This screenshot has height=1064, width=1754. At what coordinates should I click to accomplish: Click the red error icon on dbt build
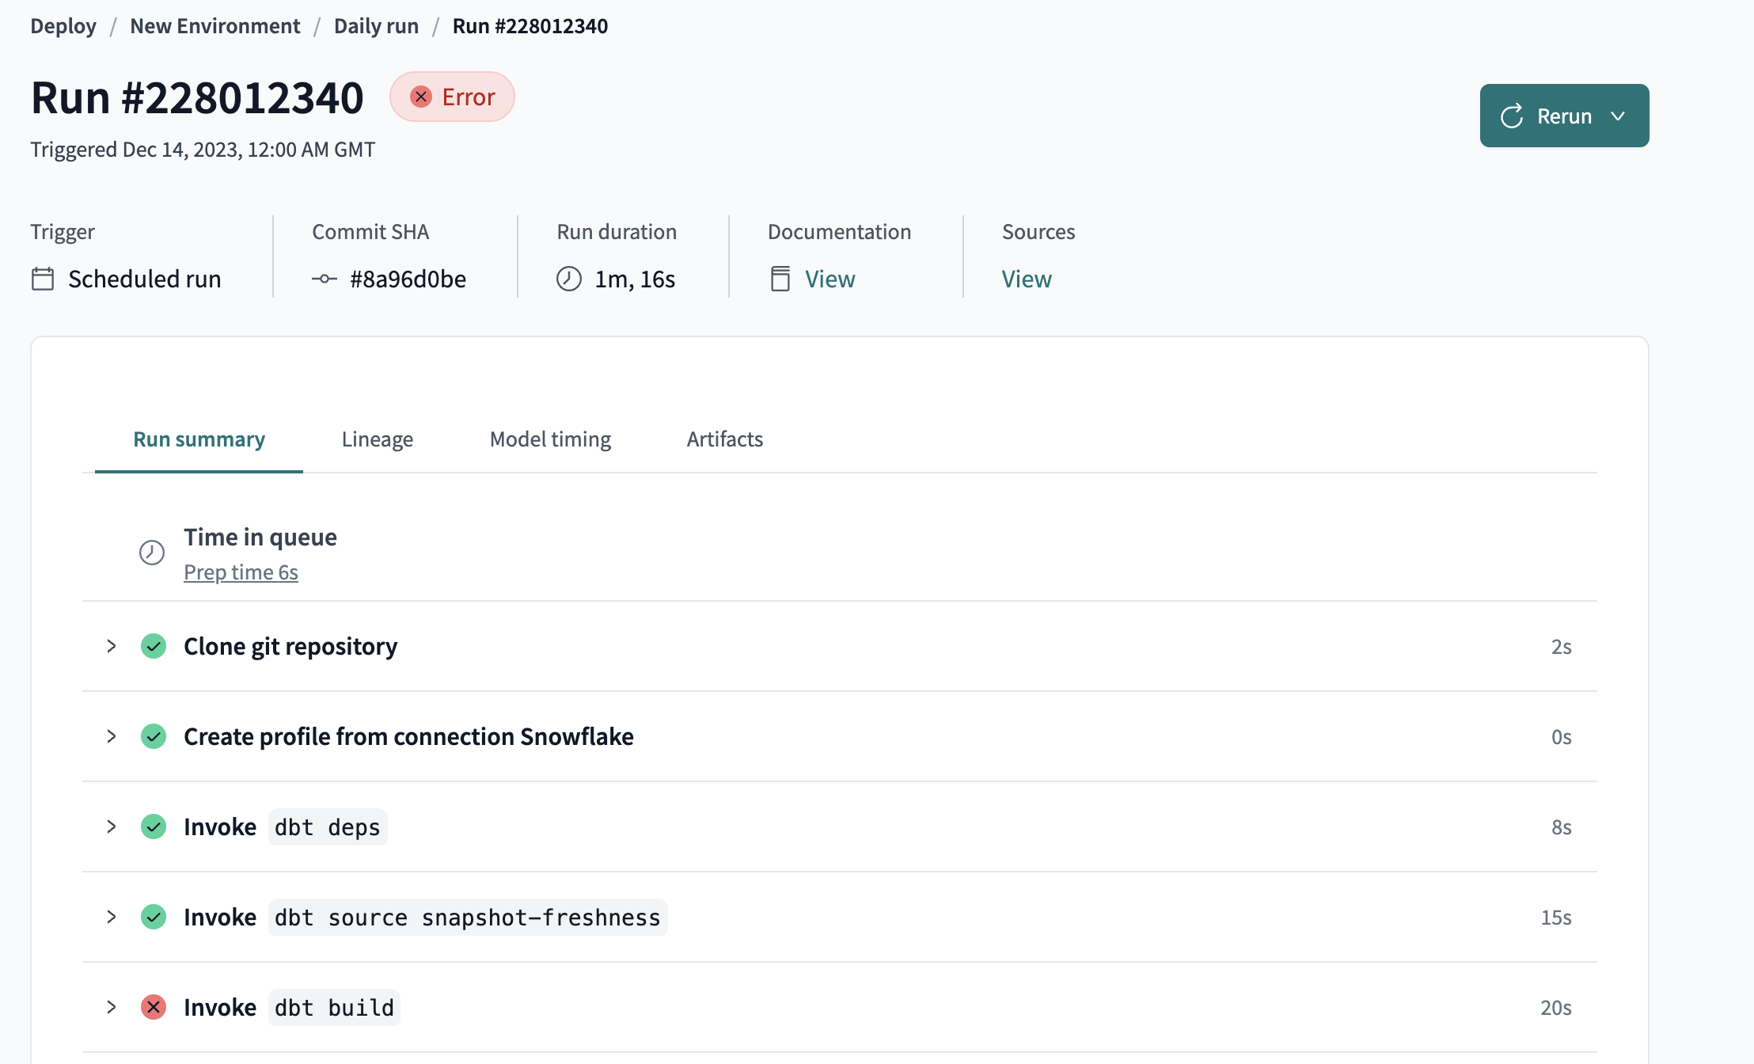154,1006
